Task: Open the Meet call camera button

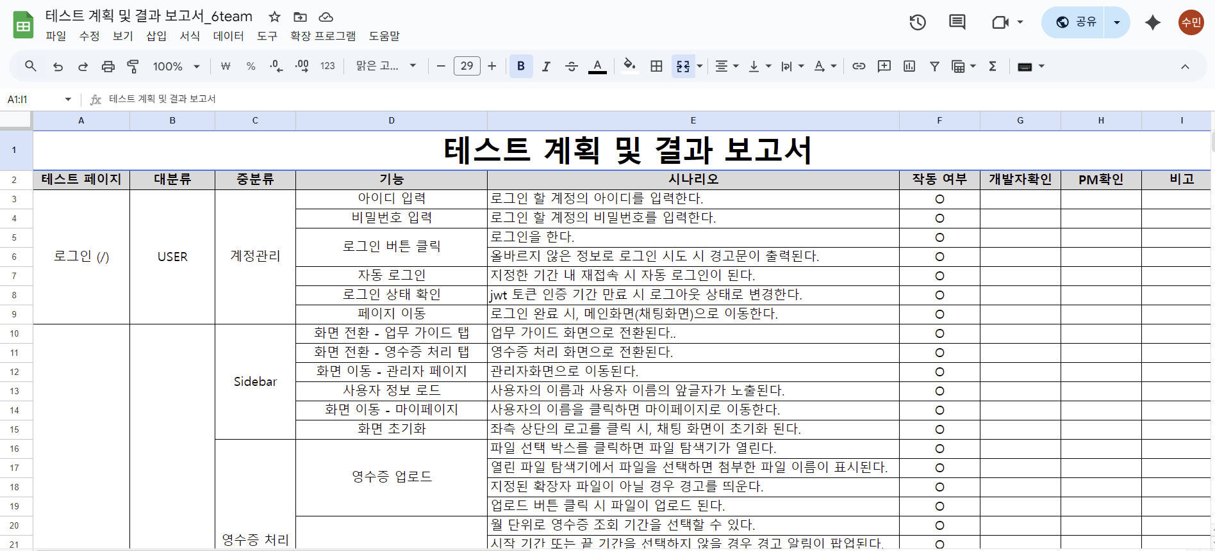Action: (1007, 22)
